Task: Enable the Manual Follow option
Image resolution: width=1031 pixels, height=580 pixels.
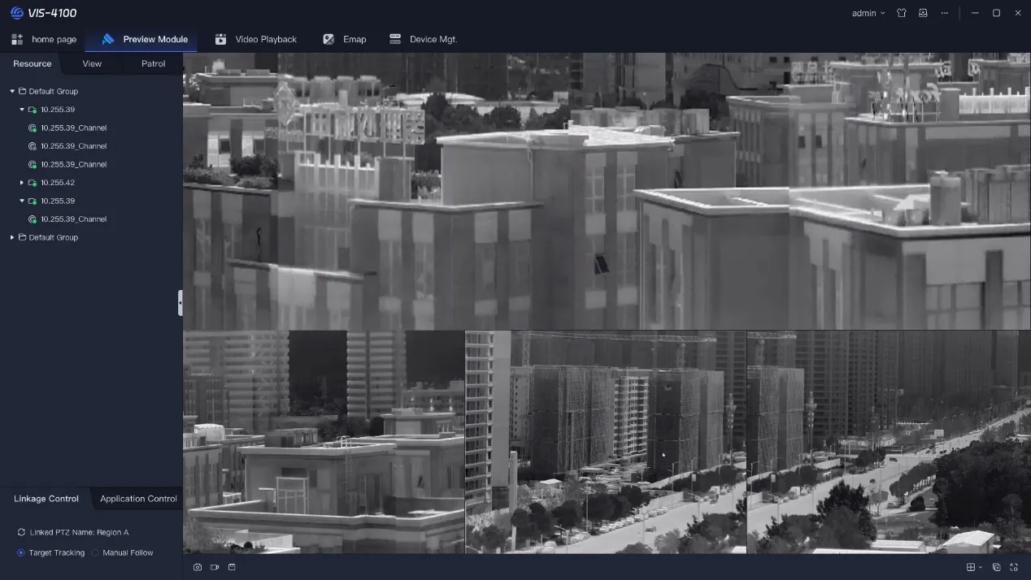Action: coord(95,552)
